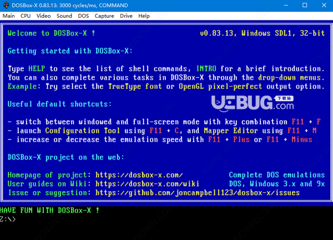Click the green INTRO command word
Image resolution: width=333 pixels, height=240 pixels.
point(206,69)
